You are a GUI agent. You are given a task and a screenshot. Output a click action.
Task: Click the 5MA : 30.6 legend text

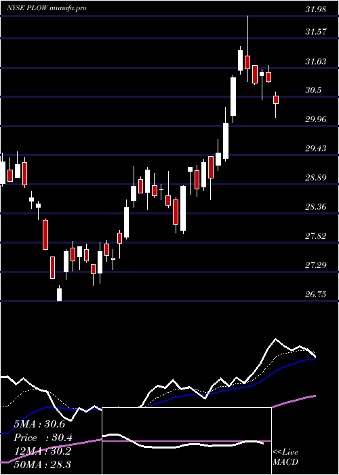[x=39, y=424]
